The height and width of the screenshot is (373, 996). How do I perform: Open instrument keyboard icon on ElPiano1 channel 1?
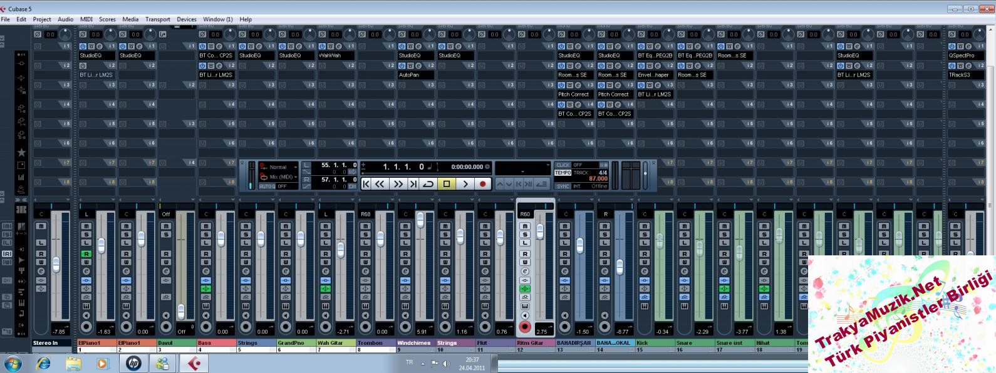coord(86,306)
